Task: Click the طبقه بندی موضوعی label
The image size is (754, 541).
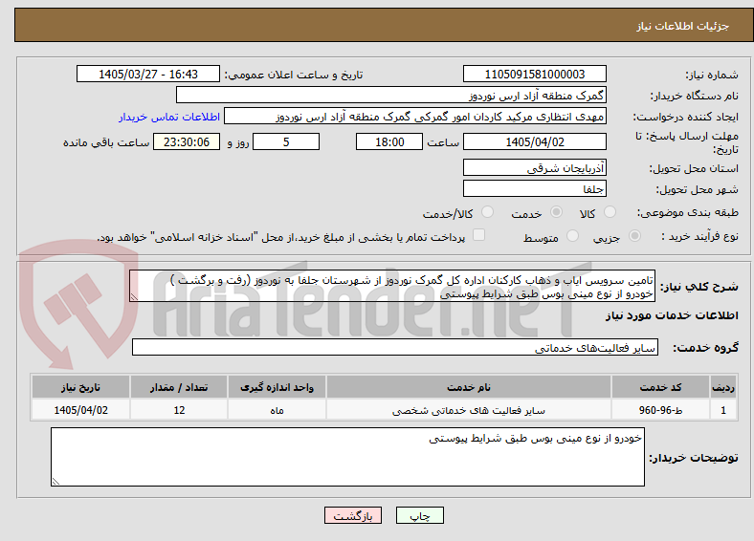Action: pos(688,212)
